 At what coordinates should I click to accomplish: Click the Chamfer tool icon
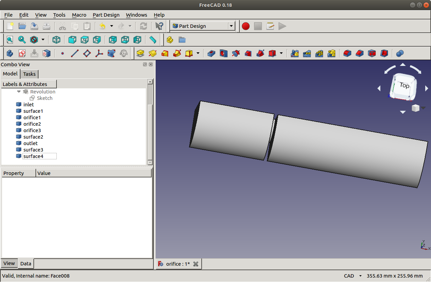360,53
